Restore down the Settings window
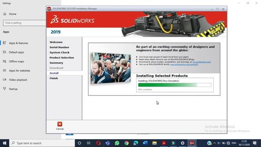This screenshot has width=261, height=147. pos(248,3)
